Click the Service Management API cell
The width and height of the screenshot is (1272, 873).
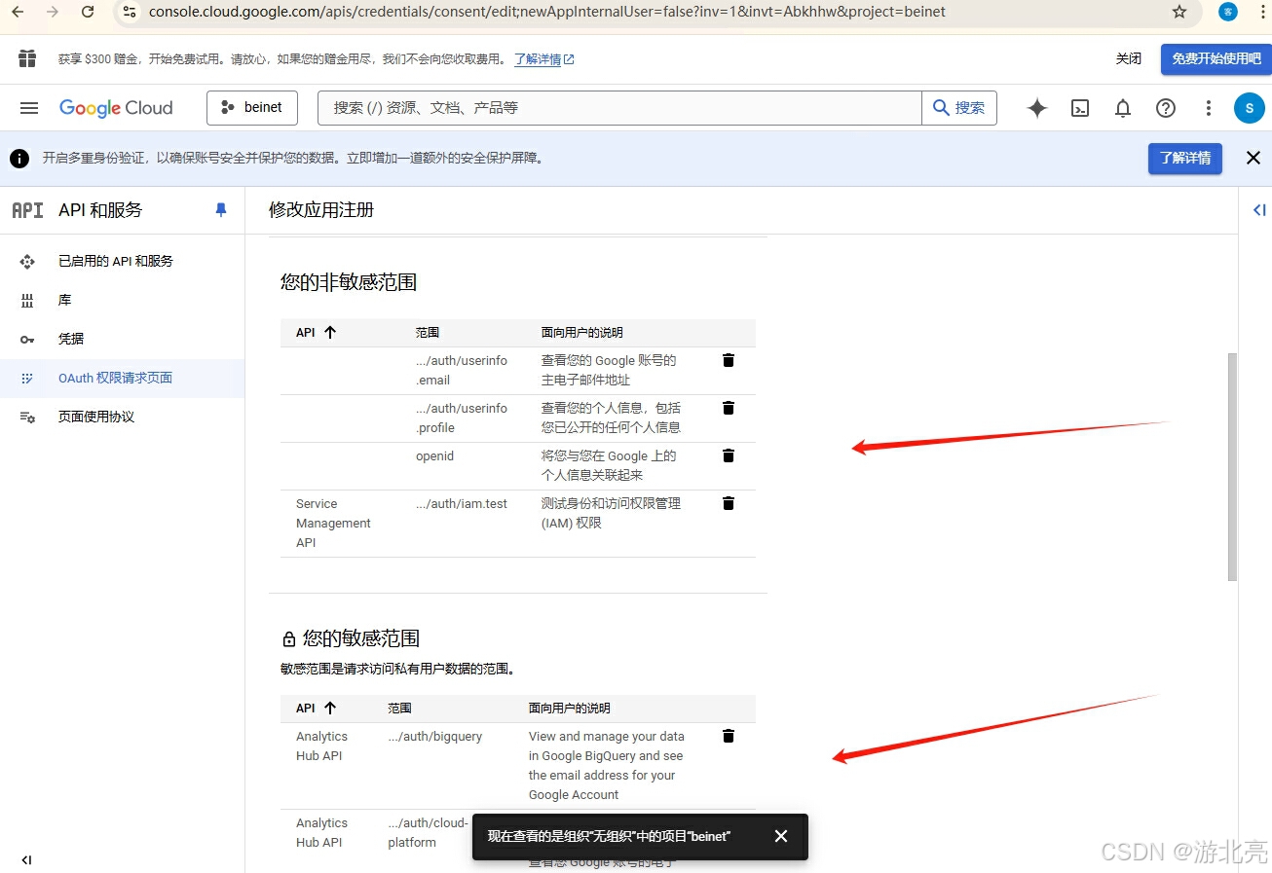pos(334,523)
